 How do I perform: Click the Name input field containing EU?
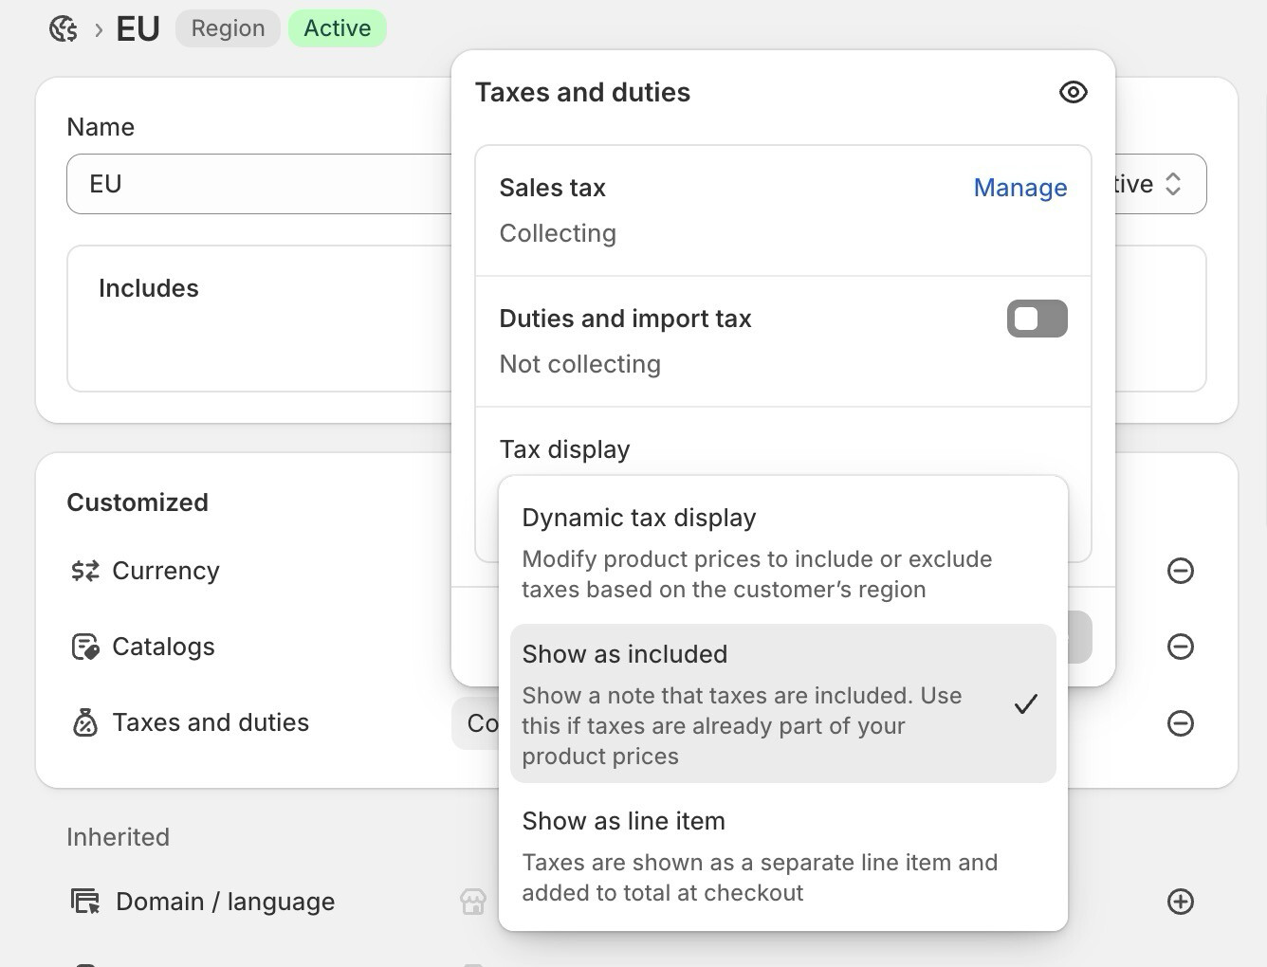click(258, 184)
